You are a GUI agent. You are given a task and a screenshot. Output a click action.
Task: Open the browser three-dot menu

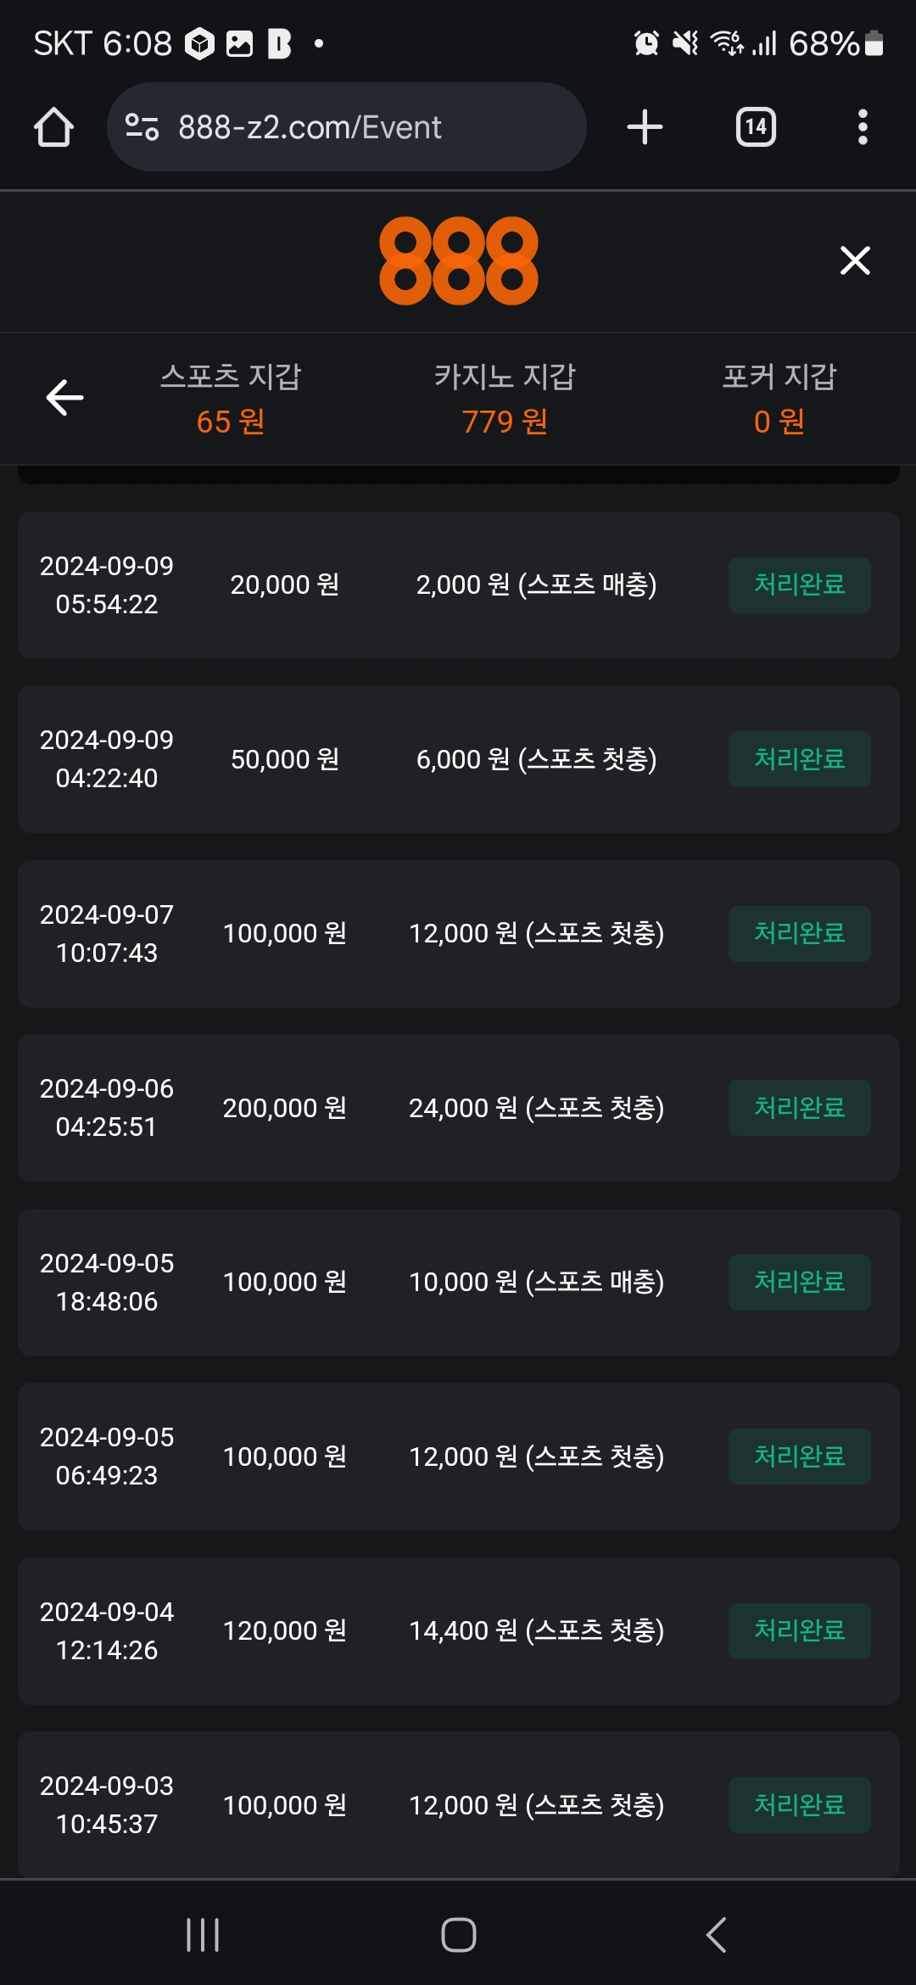(x=862, y=127)
